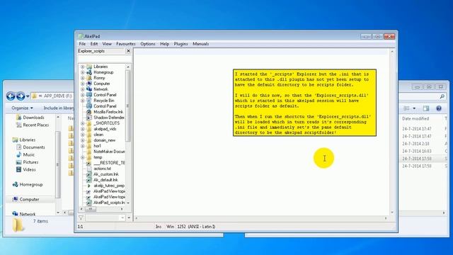This screenshot has height=255, width=453.
Task: Toggle the preview pane icon in Explorer
Action: tap(426, 108)
